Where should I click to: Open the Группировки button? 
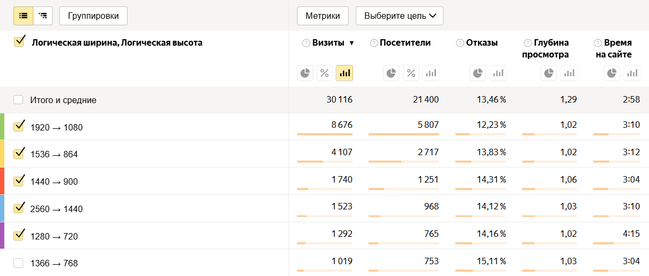[x=93, y=16]
